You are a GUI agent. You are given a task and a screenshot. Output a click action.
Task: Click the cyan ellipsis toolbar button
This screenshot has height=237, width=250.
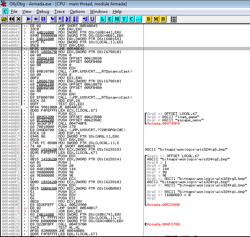[x=138, y=19]
